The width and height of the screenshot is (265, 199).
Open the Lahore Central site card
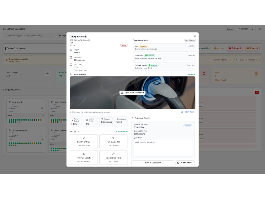(58, 111)
